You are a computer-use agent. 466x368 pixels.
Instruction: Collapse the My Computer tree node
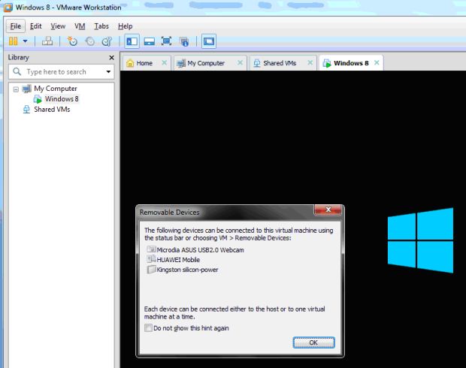[16, 89]
